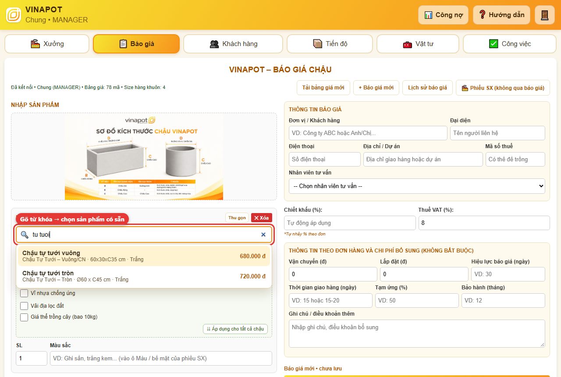This screenshot has width=561, height=377.
Task: Click the Địa chỉ / Dự án field
Action: [x=423, y=159]
